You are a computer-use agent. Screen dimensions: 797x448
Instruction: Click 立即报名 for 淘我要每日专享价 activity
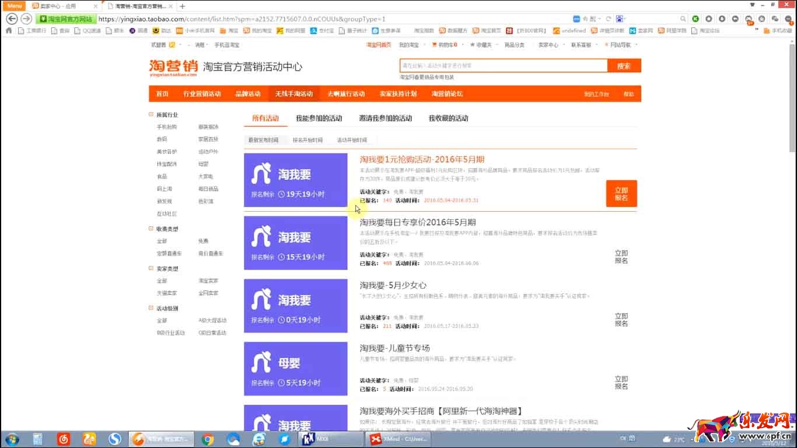point(621,257)
